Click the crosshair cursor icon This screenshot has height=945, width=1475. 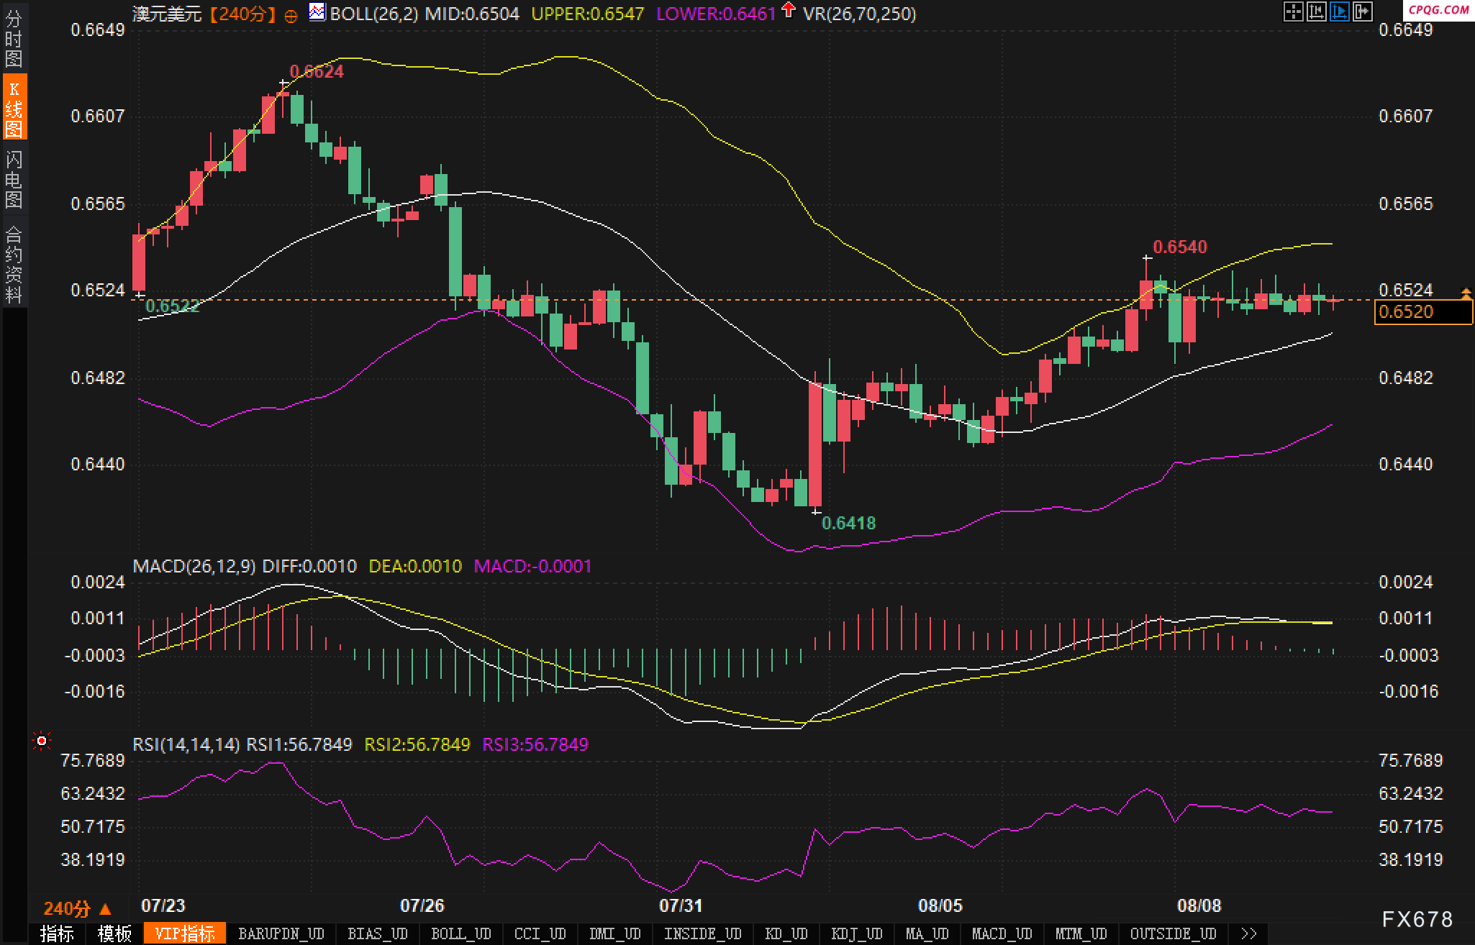tap(1293, 12)
